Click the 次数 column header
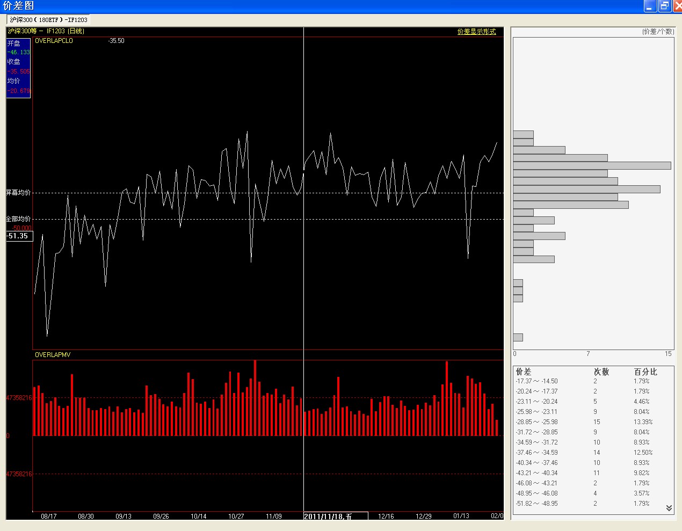The image size is (682, 531). (601, 372)
